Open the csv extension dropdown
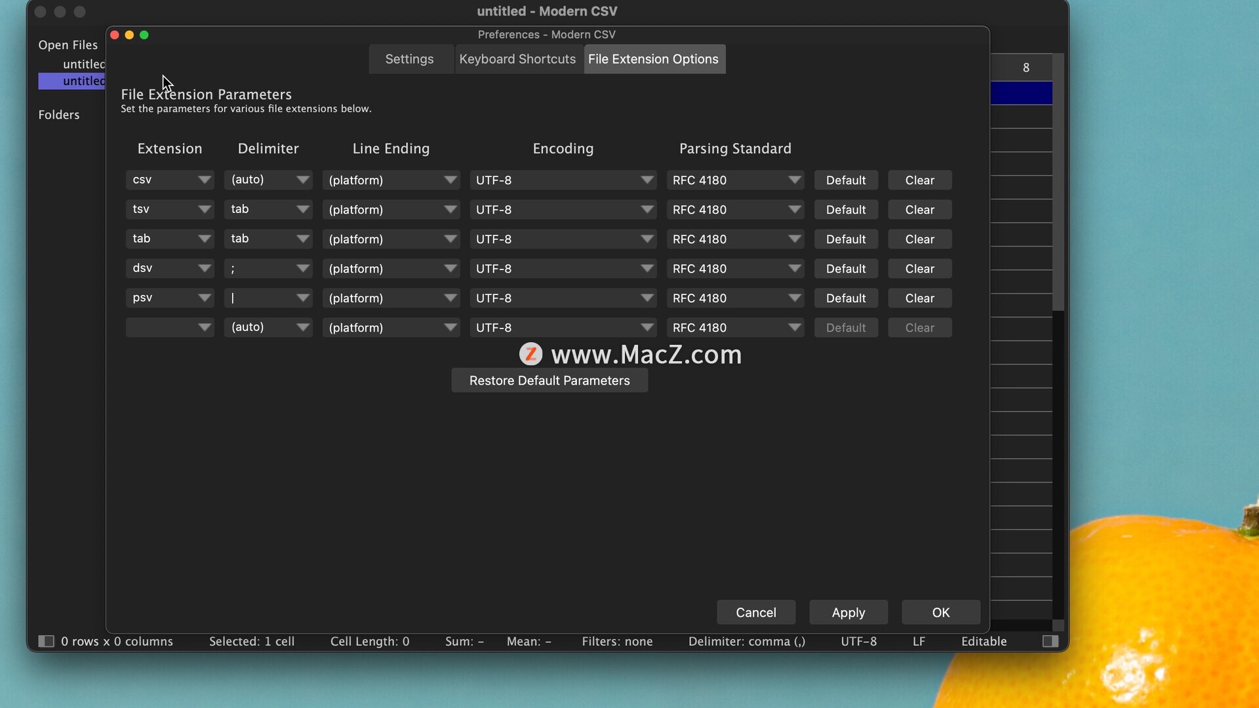 170,180
